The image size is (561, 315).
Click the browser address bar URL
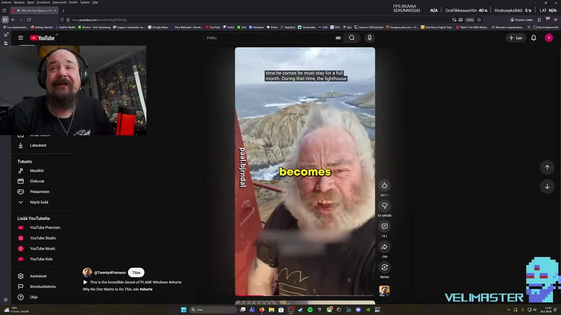pos(99,20)
